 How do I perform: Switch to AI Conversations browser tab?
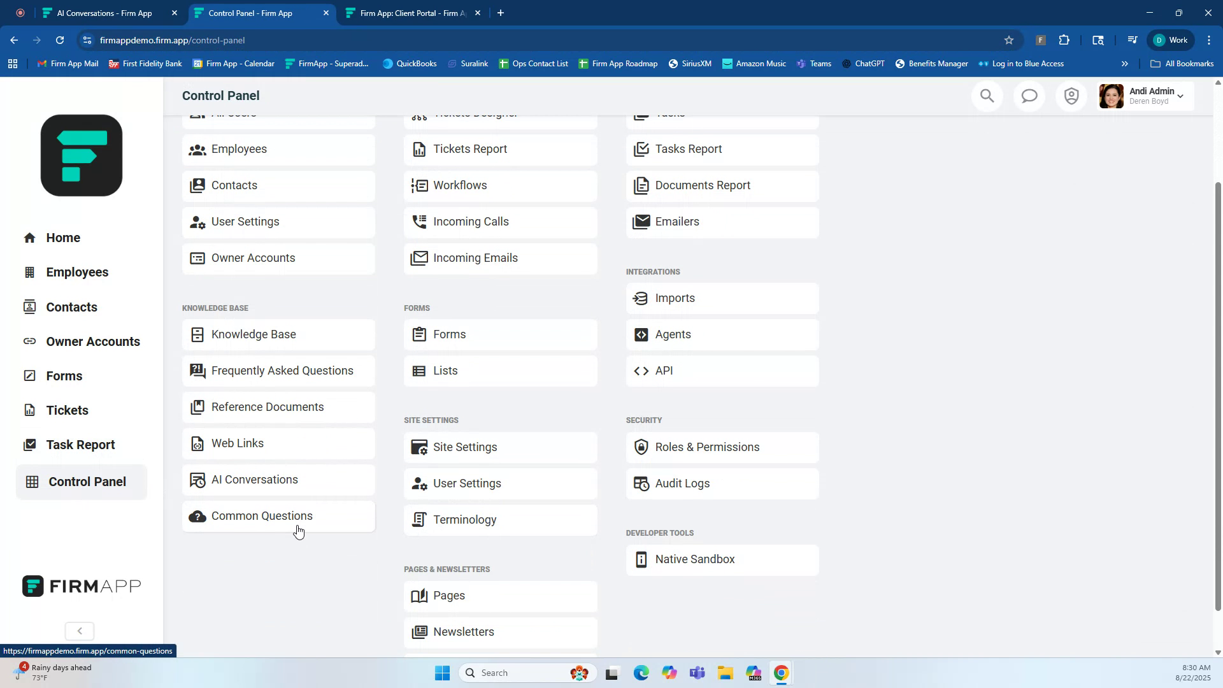pos(104,13)
